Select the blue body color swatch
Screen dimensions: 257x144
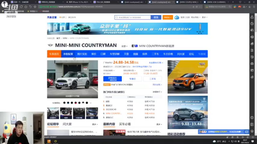click(x=68, y=103)
